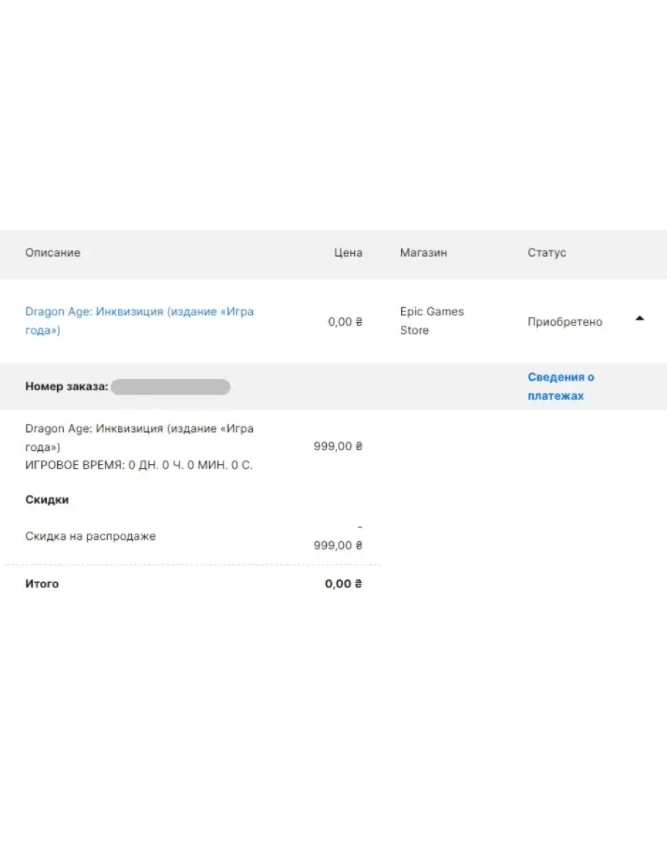Screen dimensions: 667x847
Task: Click the blurred order number field
Action: point(170,386)
